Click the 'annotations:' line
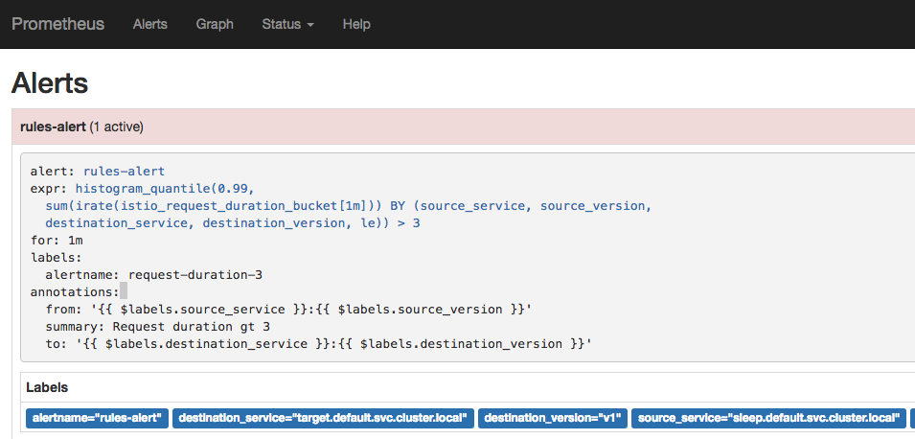This screenshot has height=439, width=915. point(75,292)
